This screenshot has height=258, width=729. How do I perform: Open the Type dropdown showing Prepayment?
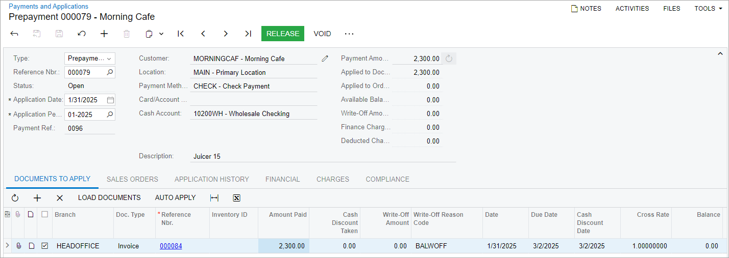click(x=90, y=59)
